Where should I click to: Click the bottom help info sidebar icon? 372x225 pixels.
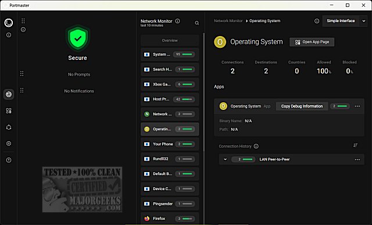9,160
